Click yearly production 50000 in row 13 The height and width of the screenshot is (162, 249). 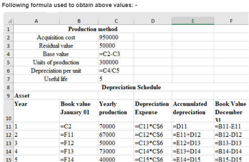(x=116, y=143)
